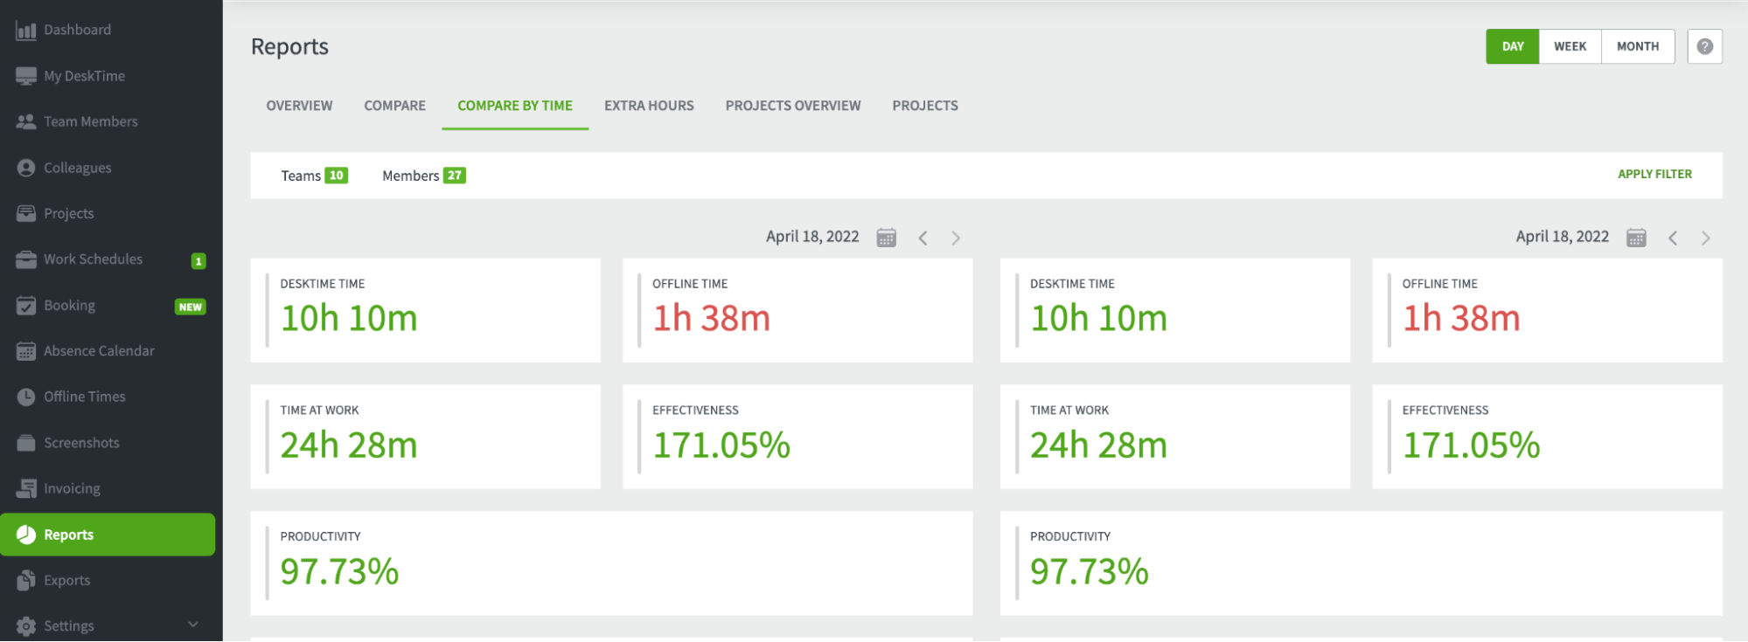The height and width of the screenshot is (642, 1748).
Task: Go to next day in left comparison
Action: (x=956, y=238)
